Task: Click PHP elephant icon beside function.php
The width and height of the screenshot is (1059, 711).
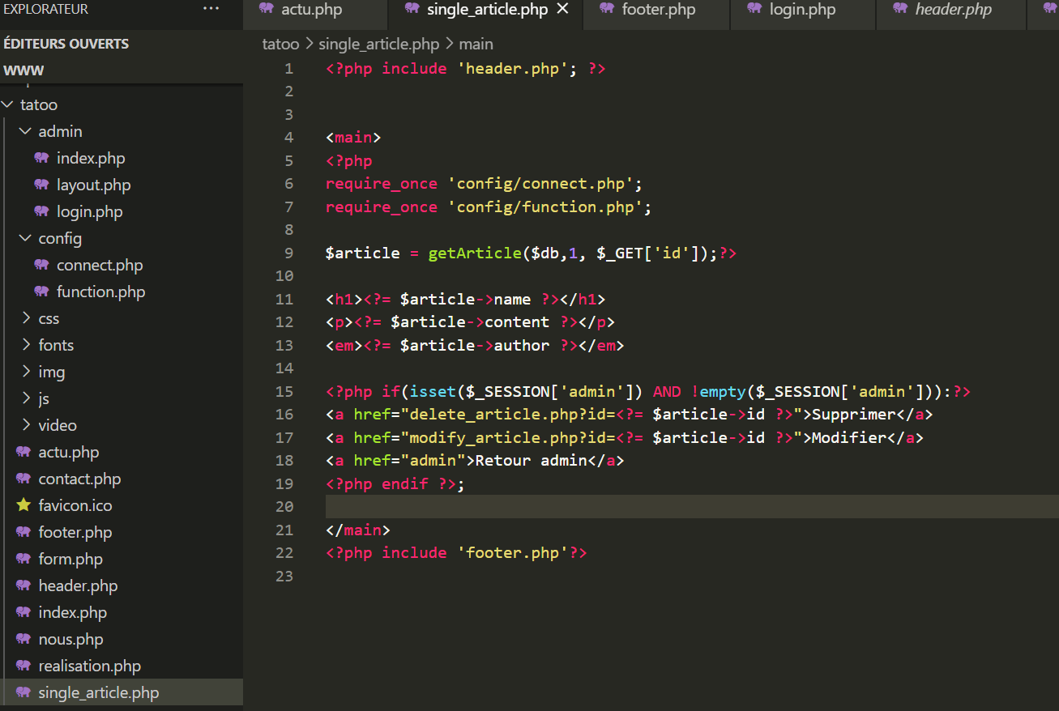Action: pyautogui.click(x=41, y=292)
